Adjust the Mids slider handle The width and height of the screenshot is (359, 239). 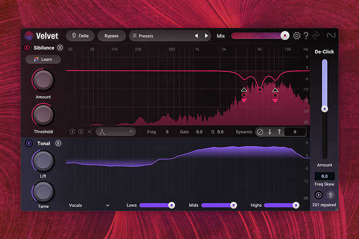point(234,205)
